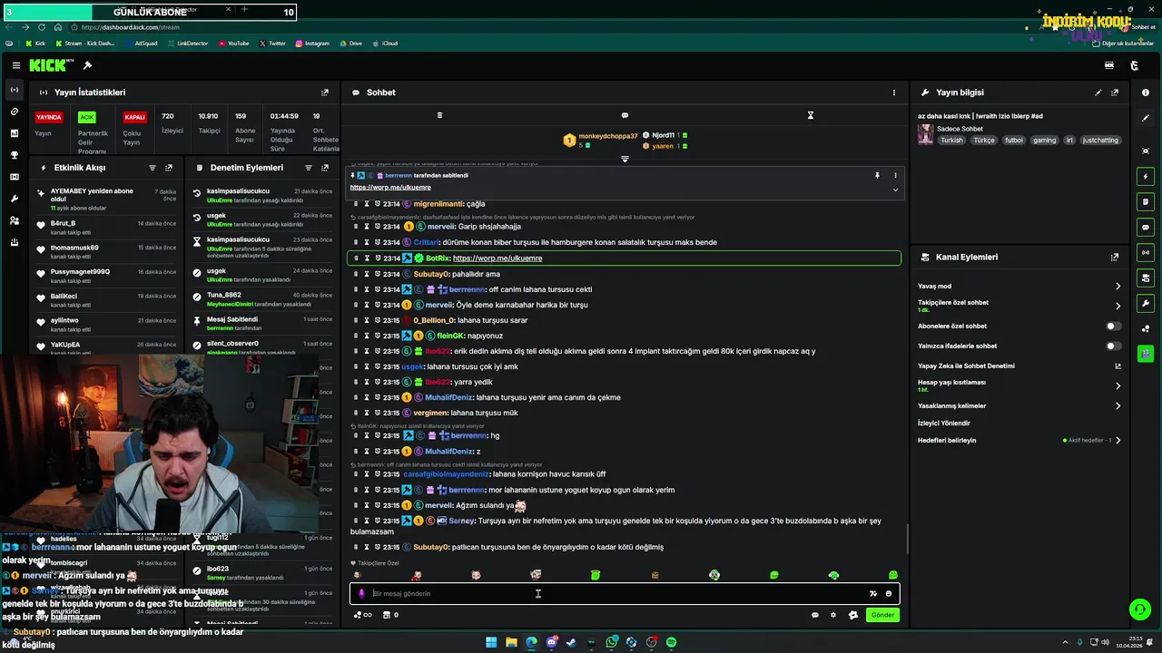Open the Sohbet panel three-dot menu
1162x653 pixels.
[893, 93]
